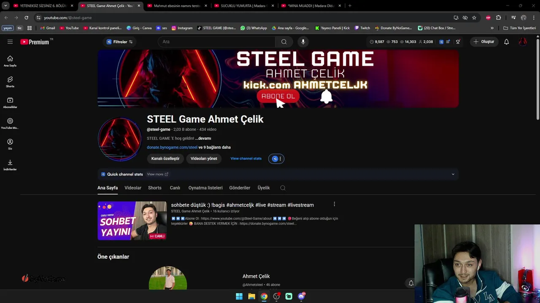Click the channel profile picture

[x=119, y=139]
